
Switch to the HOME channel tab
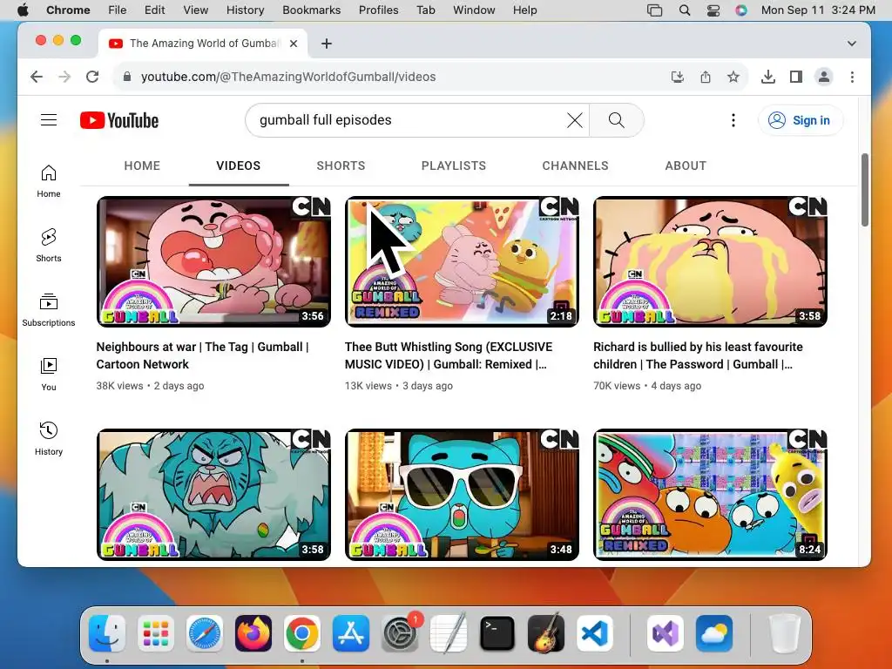coord(142,166)
